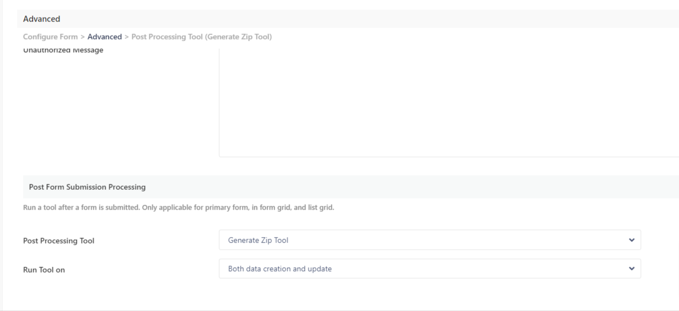
Task: Click the gray bar right of Advanced title
Action: click(x=369, y=19)
